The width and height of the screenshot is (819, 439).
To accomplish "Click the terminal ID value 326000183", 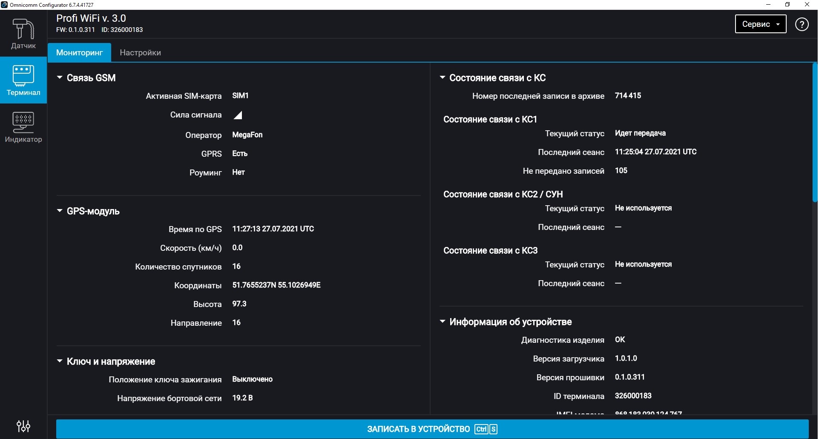I will point(633,396).
